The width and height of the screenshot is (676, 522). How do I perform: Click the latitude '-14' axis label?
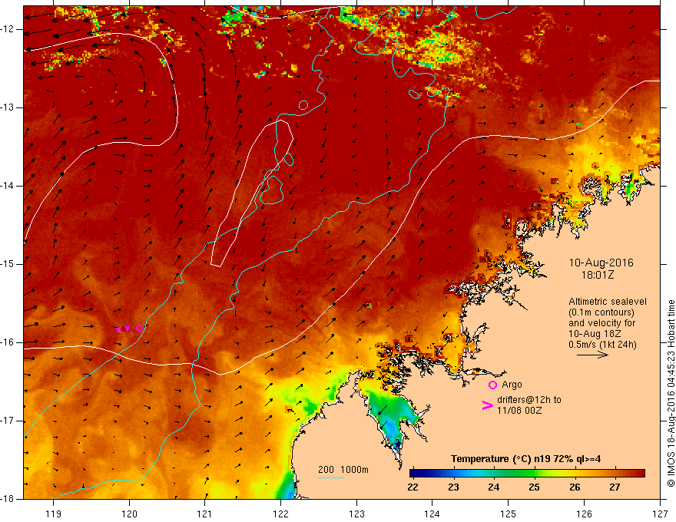(8, 186)
